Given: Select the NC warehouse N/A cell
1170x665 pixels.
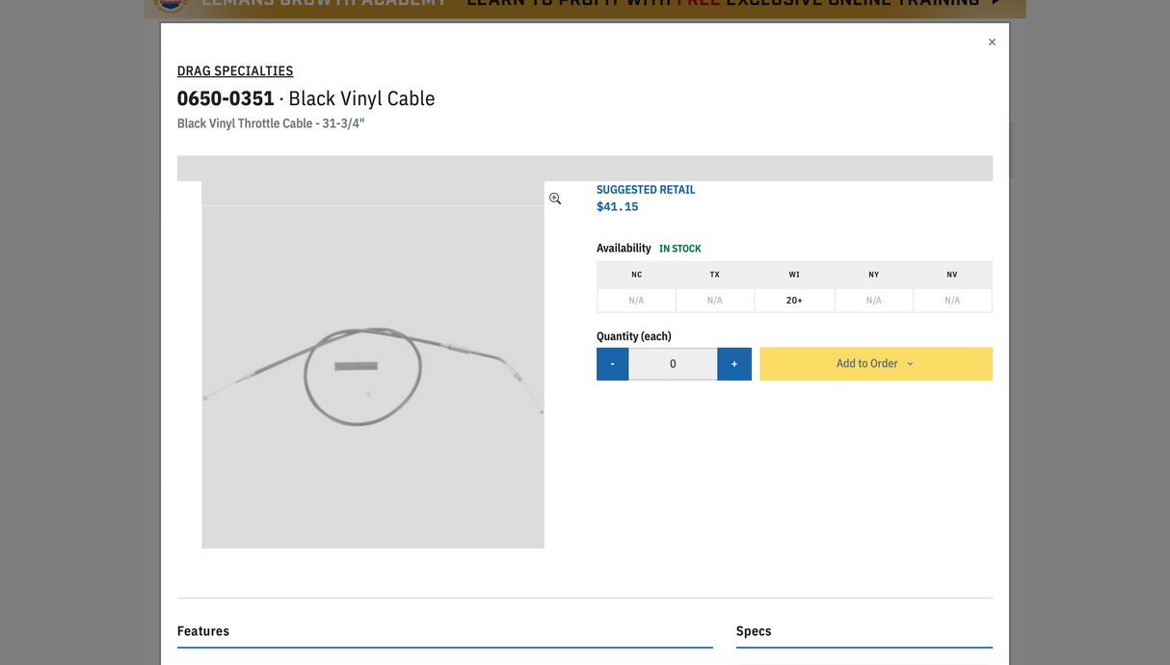Looking at the screenshot, I should pos(636,301).
